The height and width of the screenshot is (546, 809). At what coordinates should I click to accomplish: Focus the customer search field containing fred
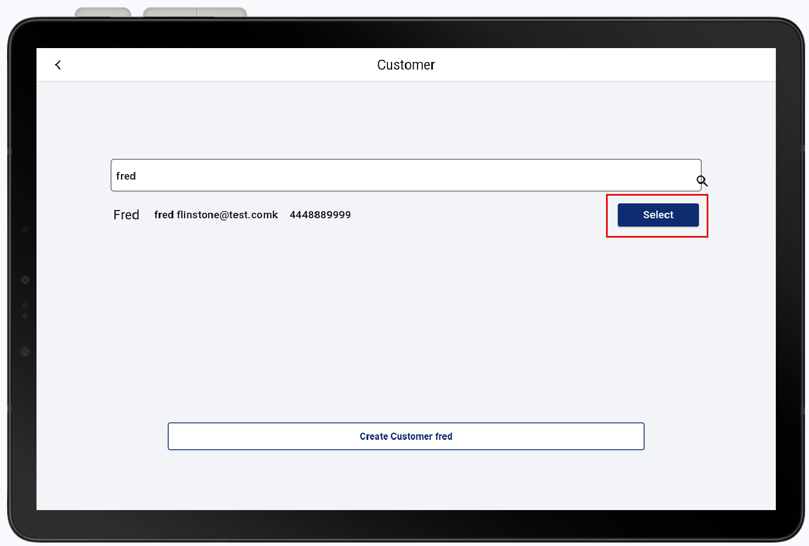[x=406, y=175]
